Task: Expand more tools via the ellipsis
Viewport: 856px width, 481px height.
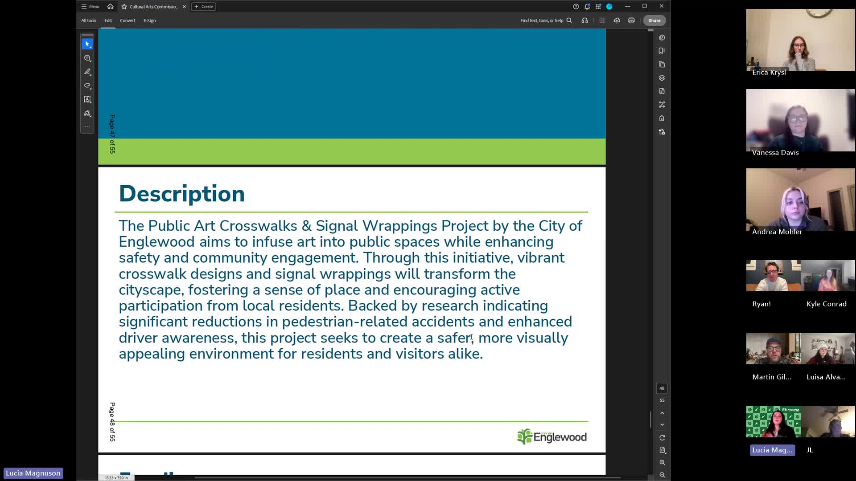Action: [x=87, y=126]
